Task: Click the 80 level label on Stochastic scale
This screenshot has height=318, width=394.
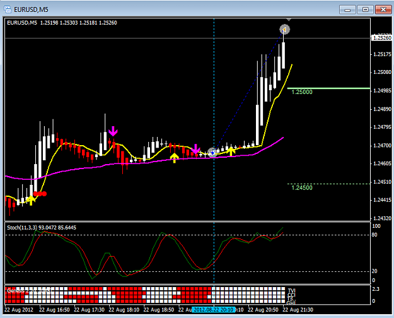Action: click(x=374, y=235)
